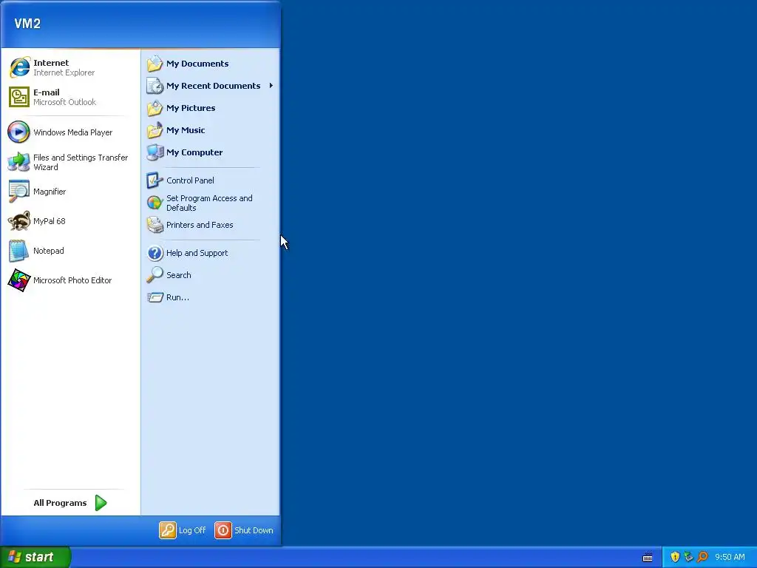Click the yellow security shield tray icon
The width and height of the screenshot is (757, 568).
point(675,557)
